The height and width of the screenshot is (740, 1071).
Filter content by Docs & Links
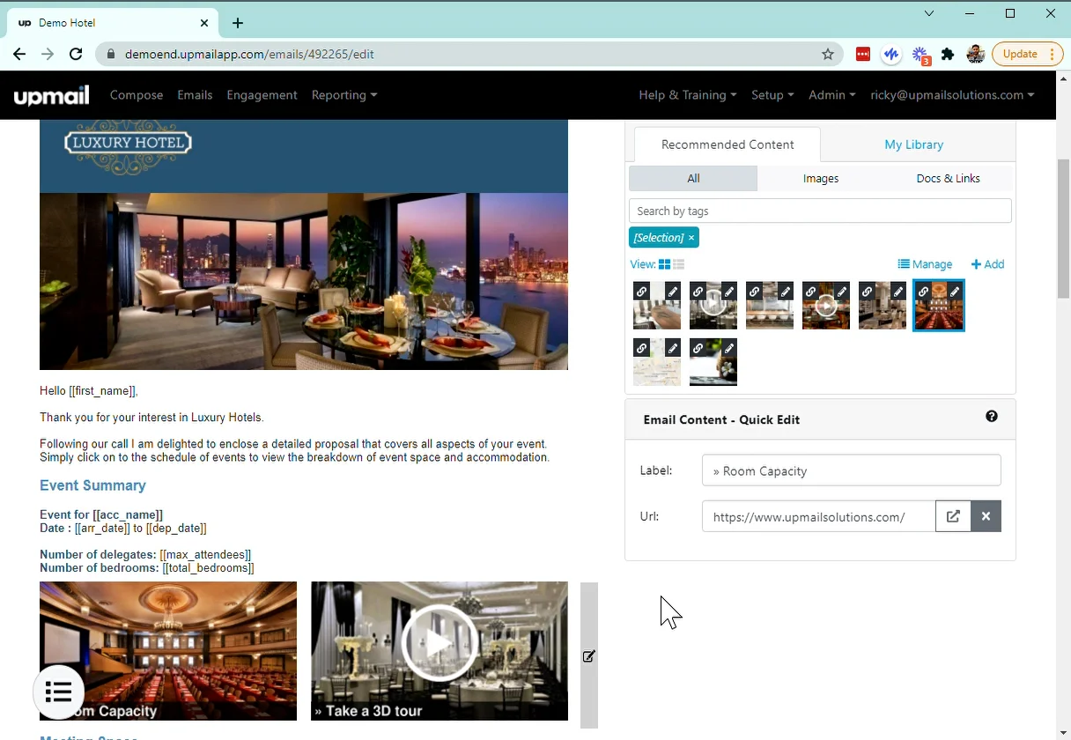pyautogui.click(x=948, y=178)
